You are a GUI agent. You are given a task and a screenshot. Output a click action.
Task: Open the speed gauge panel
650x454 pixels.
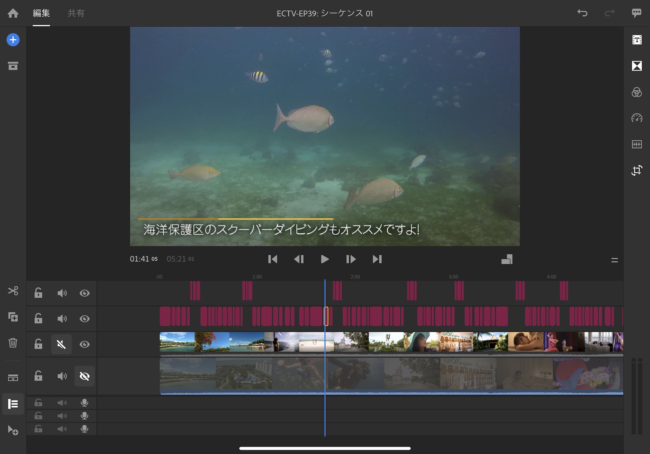point(637,118)
